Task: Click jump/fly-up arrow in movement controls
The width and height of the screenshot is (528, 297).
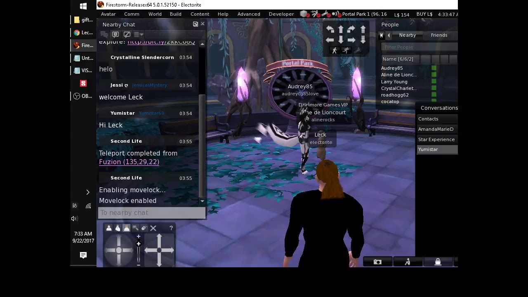Action: (x=363, y=29)
